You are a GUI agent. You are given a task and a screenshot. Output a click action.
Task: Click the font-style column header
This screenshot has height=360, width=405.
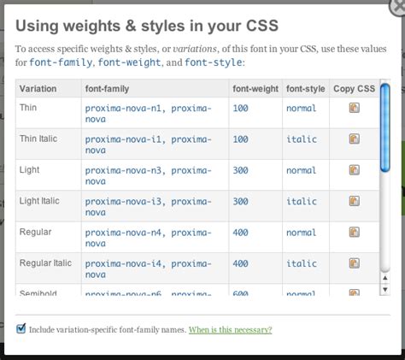tap(306, 89)
